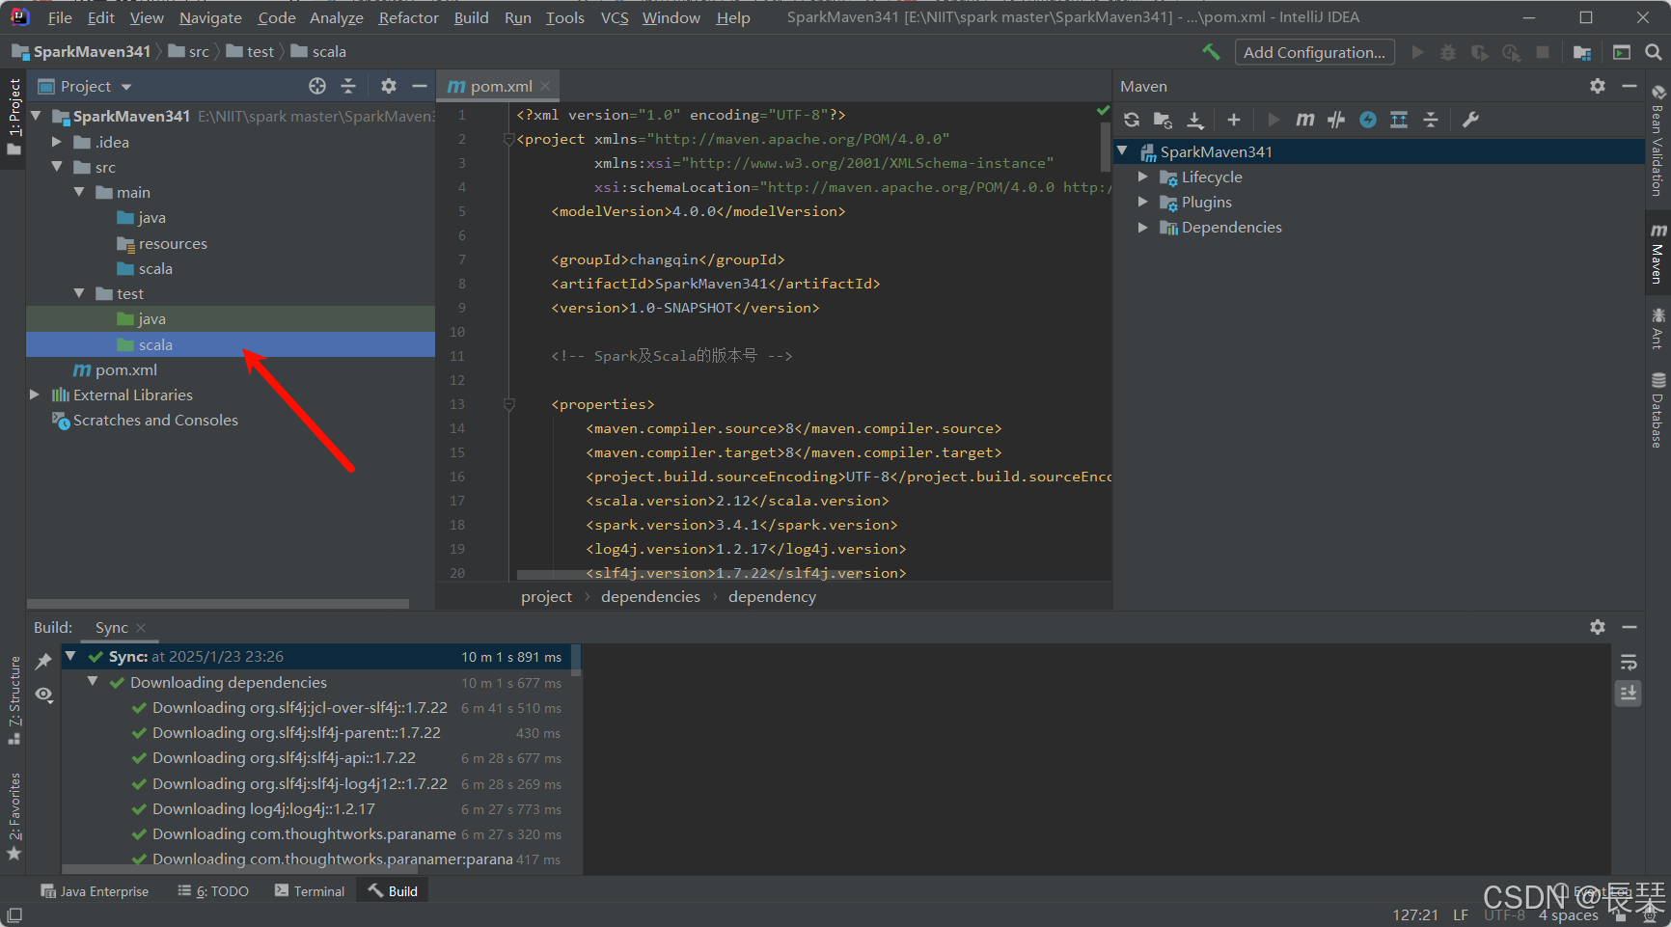
Task: Open Ant side tool window
Action: (x=1657, y=328)
